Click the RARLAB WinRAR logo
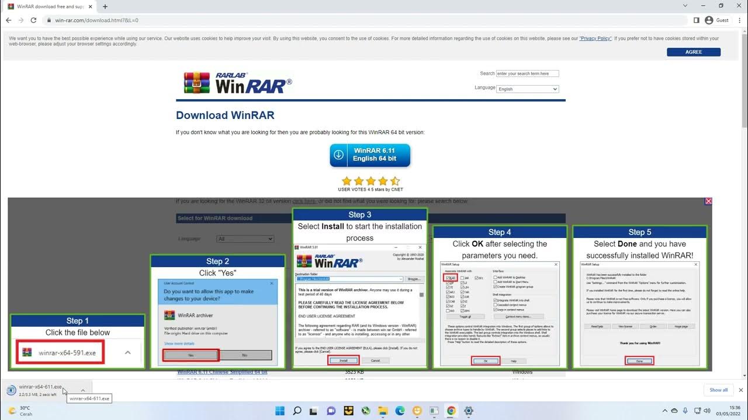 238,83
